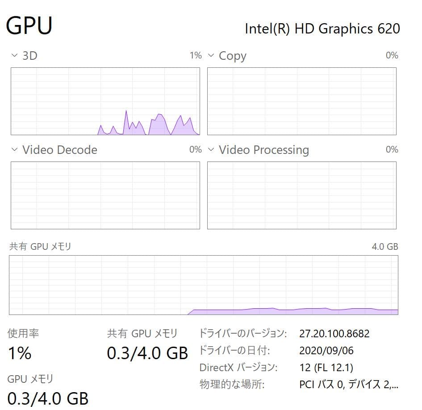Click the shared GPU memory graph
Viewport: 422px width, 410px height.
(203, 285)
